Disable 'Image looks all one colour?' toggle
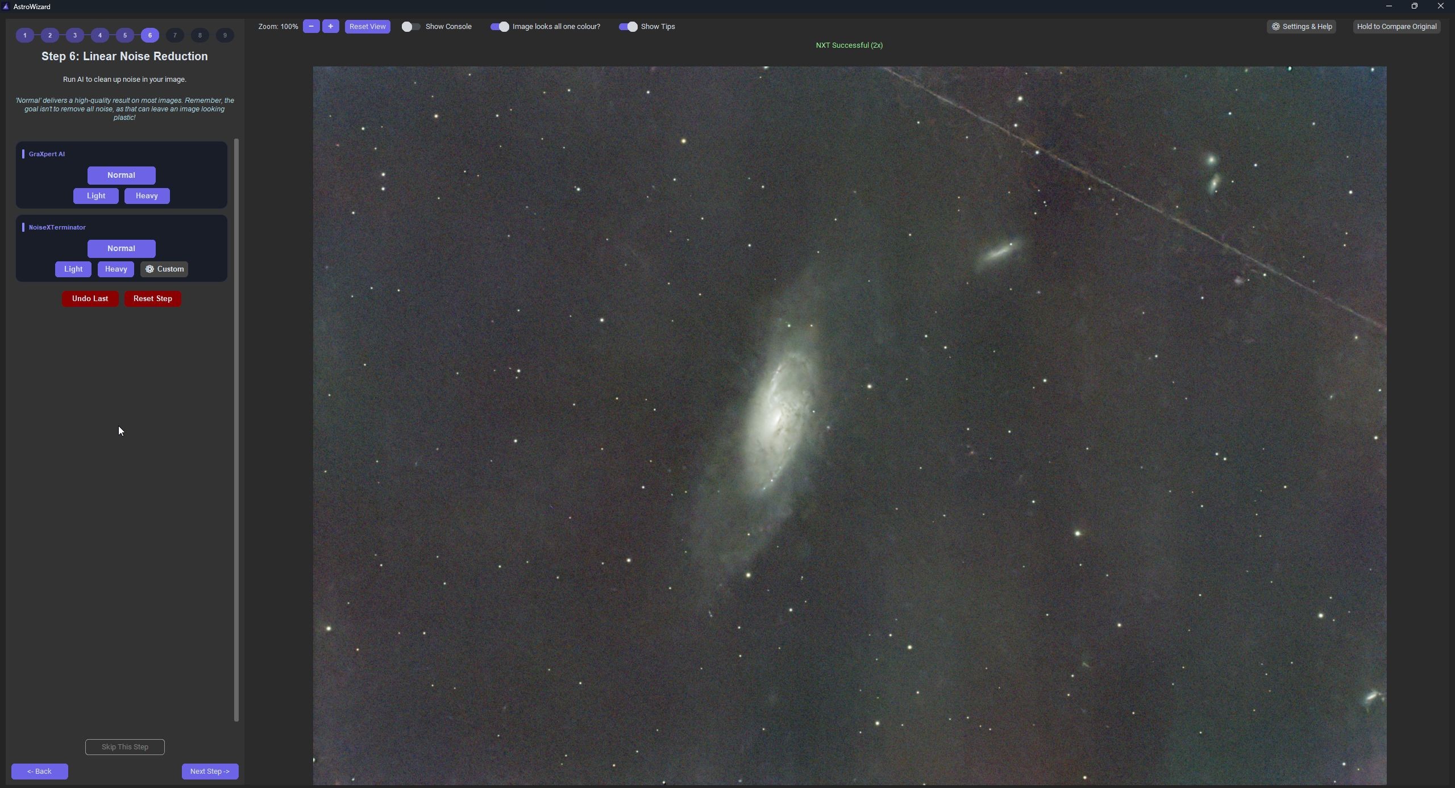Image resolution: width=1455 pixels, height=788 pixels. tap(500, 27)
